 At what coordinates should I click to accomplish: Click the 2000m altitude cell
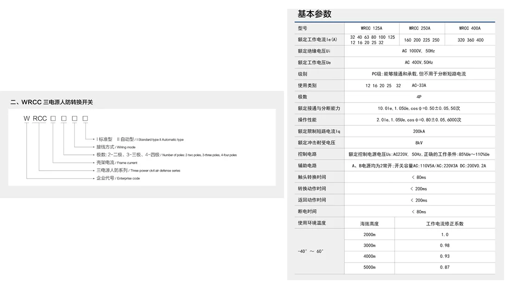click(x=369, y=234)
